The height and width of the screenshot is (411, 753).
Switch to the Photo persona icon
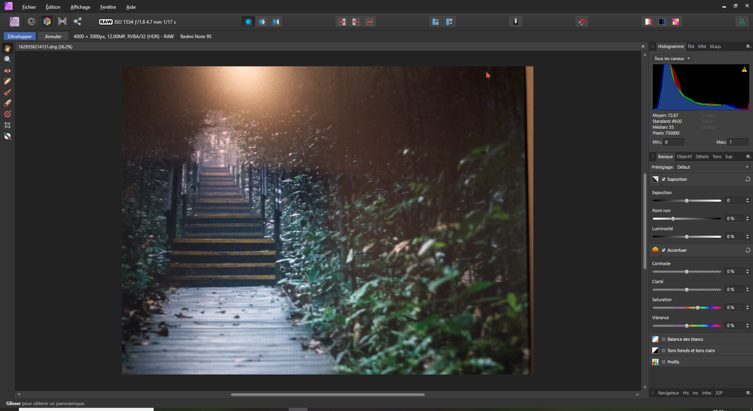[x=15, y=21]
